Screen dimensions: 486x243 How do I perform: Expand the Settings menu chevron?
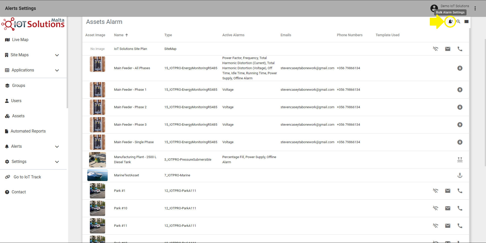[x=57, y=162]
